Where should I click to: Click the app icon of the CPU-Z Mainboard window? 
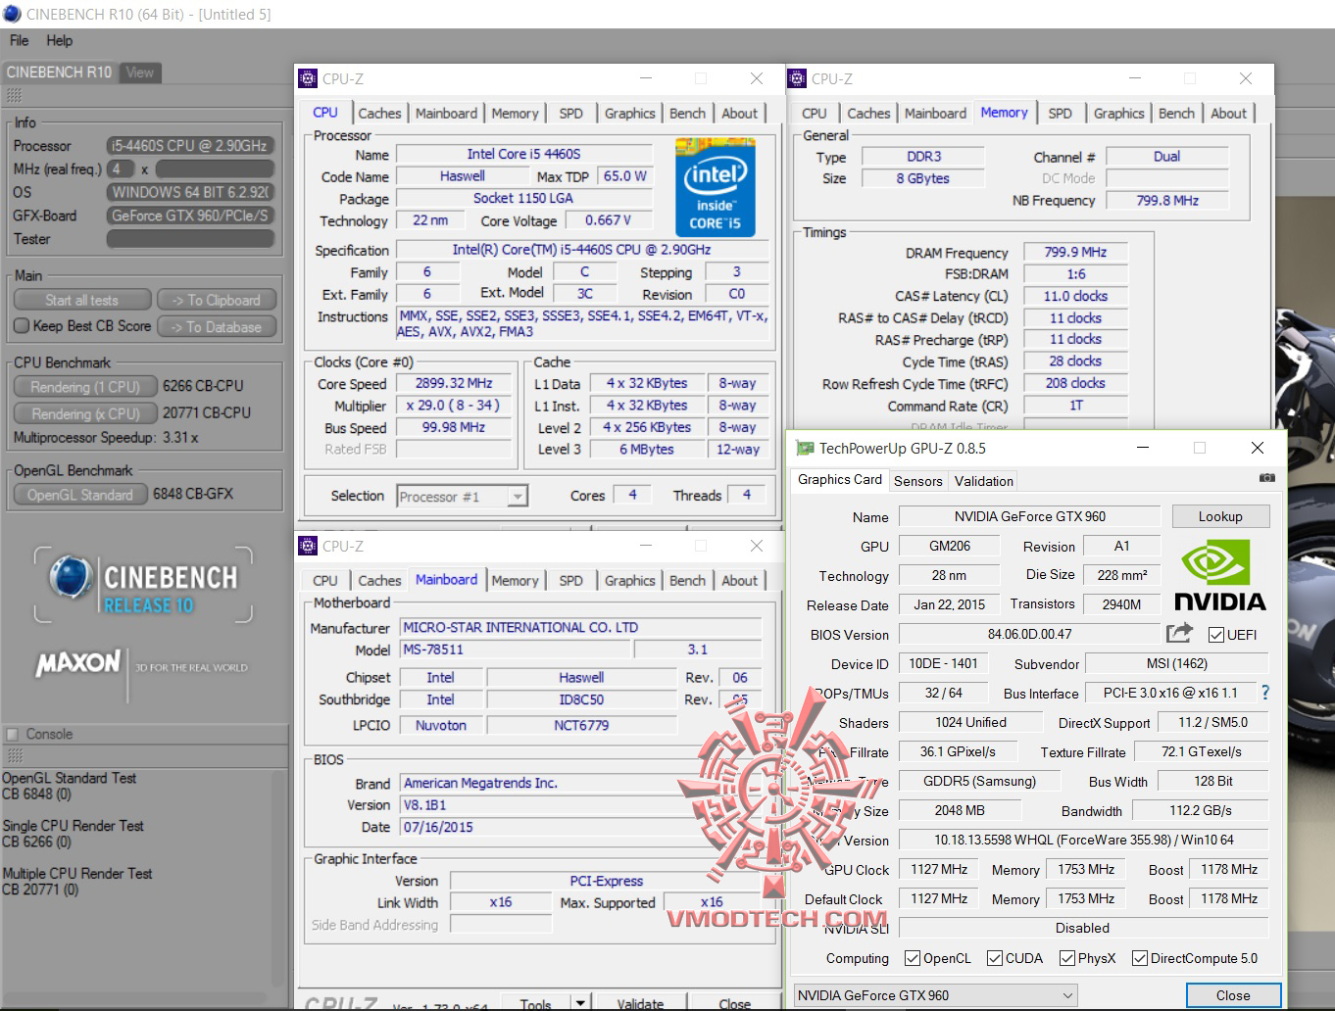308,546
